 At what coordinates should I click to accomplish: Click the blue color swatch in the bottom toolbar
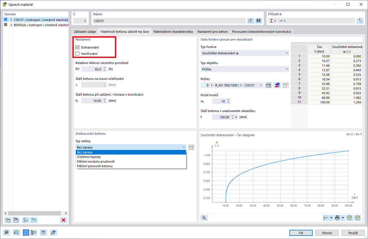point(26,233)
